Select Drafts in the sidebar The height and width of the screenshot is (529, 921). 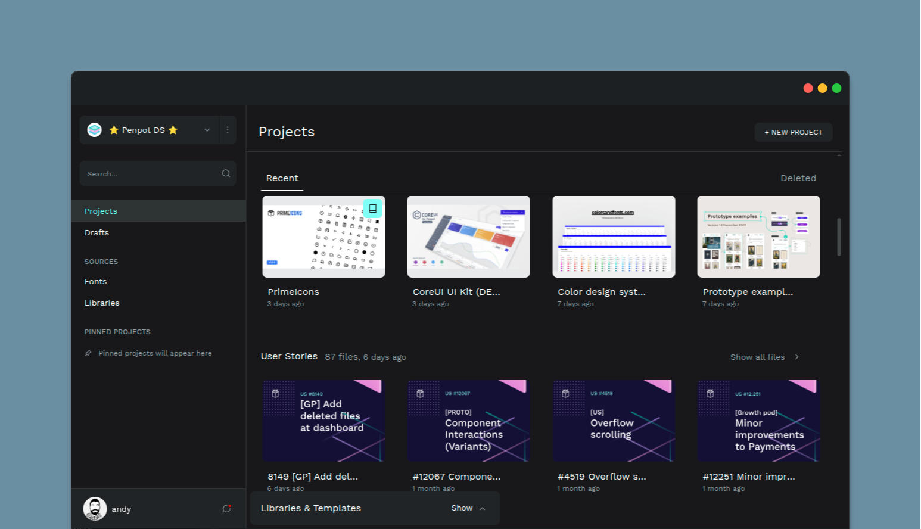coord(97,232)
